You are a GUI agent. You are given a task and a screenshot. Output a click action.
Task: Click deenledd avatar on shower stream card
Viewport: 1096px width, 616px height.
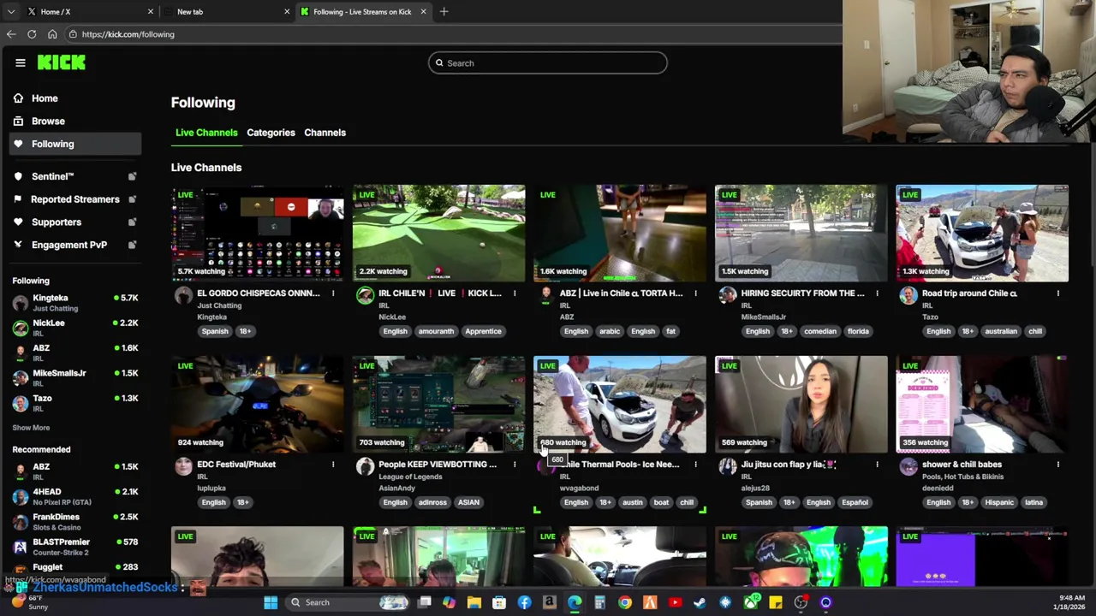[908, 466]
